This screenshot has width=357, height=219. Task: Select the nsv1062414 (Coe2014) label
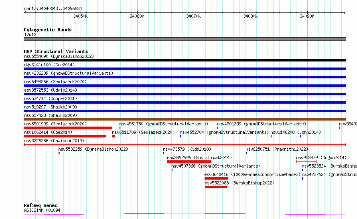48,132
